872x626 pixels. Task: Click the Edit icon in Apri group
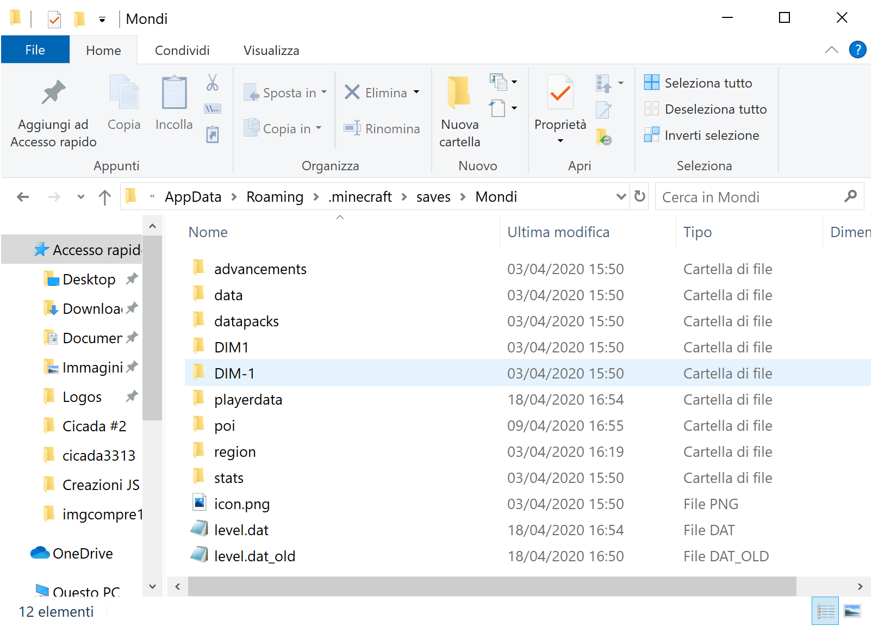click(x=604, y=109)
